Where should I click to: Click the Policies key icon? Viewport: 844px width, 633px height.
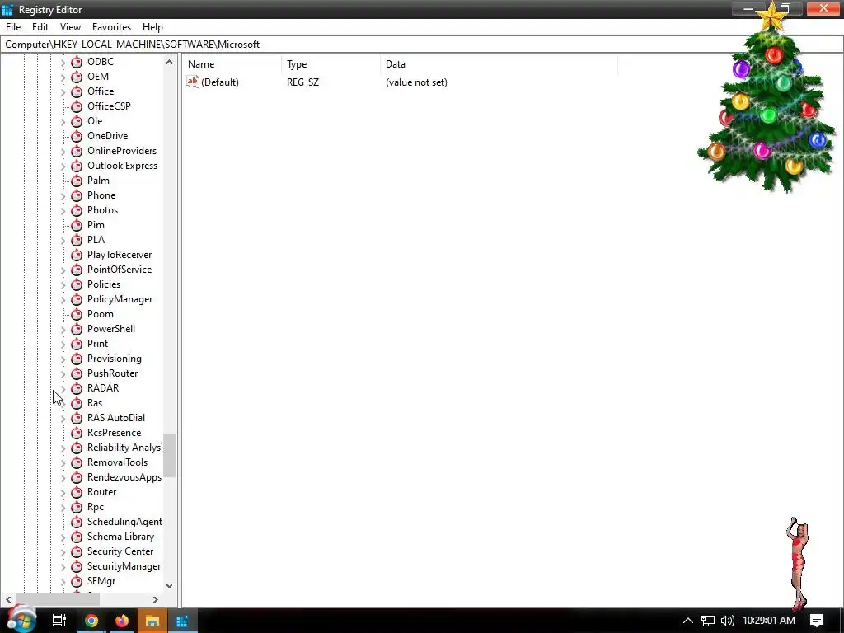point(77,284)
